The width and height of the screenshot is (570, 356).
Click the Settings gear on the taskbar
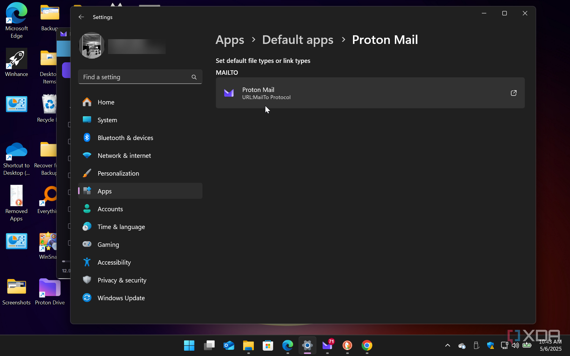point(308,345)
